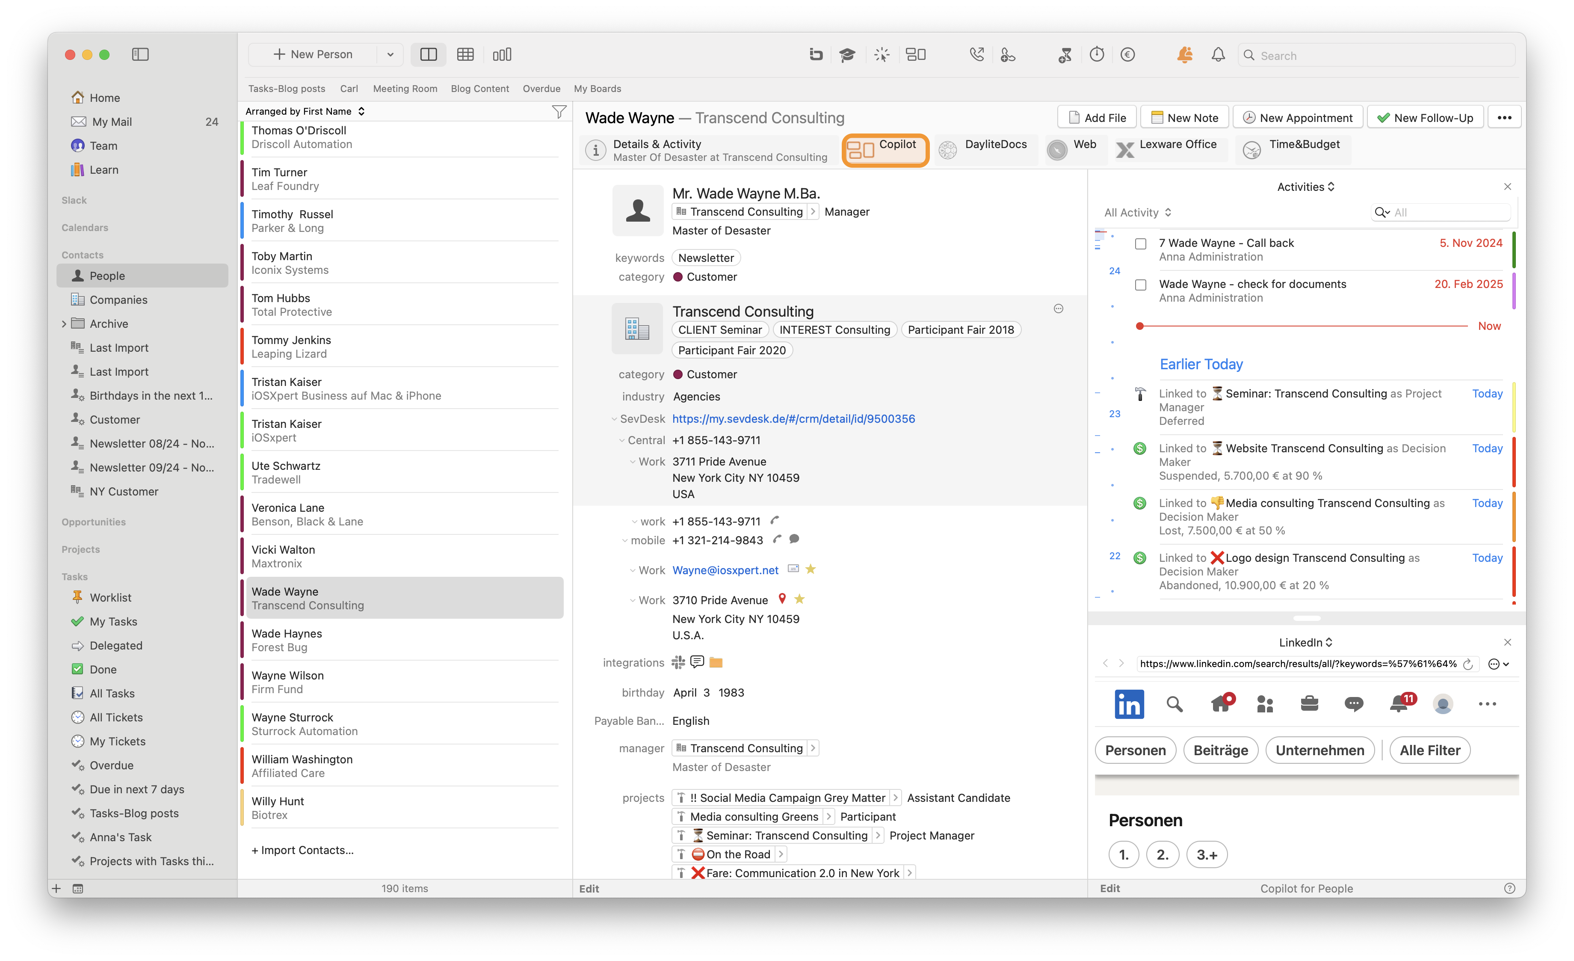The height and width of the screenshot is (961, 1574).
Task: Click the New Appointment button
Action: coord(1297,118)
